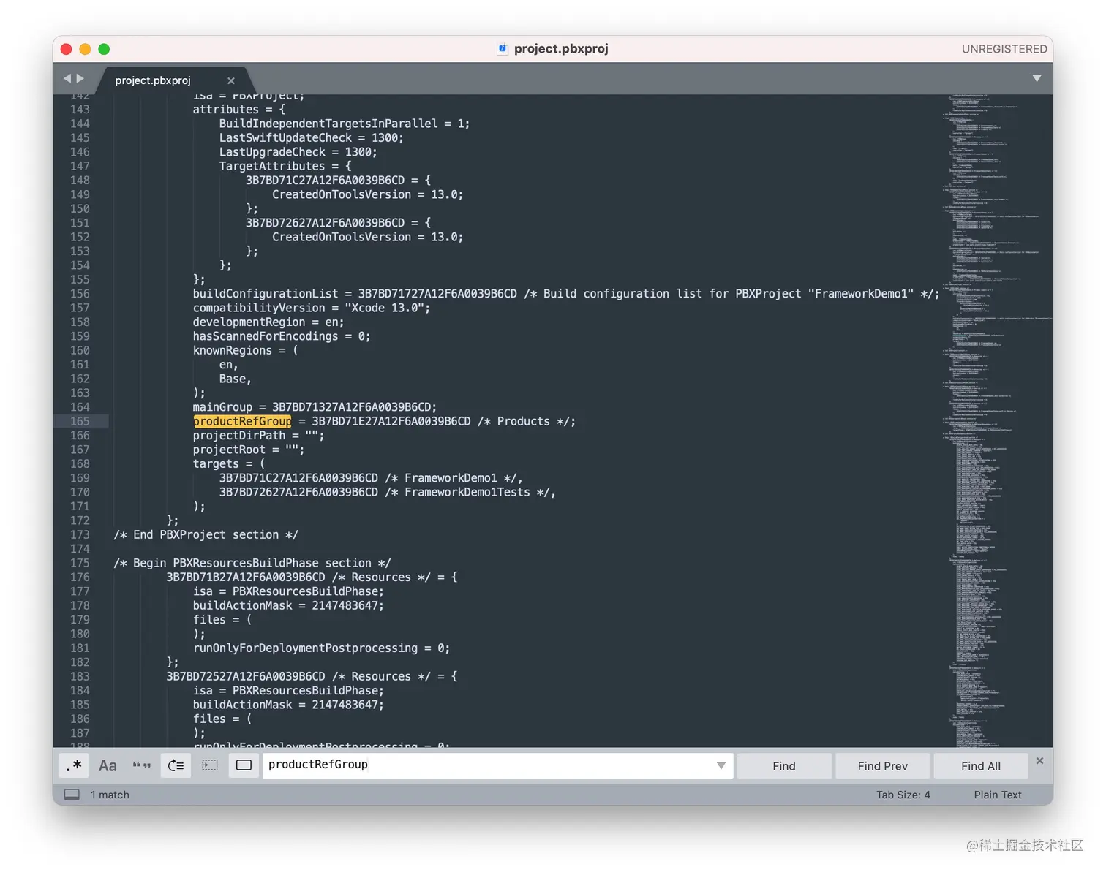Open the syntax selector showing Plain Text

[x=997, y=795]
